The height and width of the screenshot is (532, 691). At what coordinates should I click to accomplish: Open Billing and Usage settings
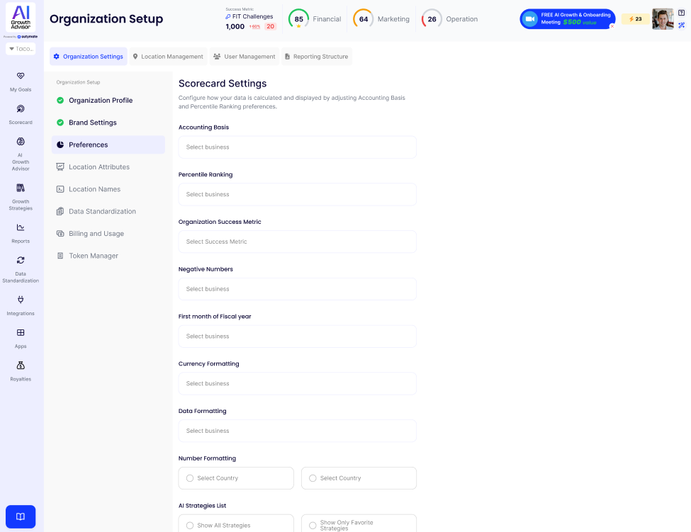96,234
